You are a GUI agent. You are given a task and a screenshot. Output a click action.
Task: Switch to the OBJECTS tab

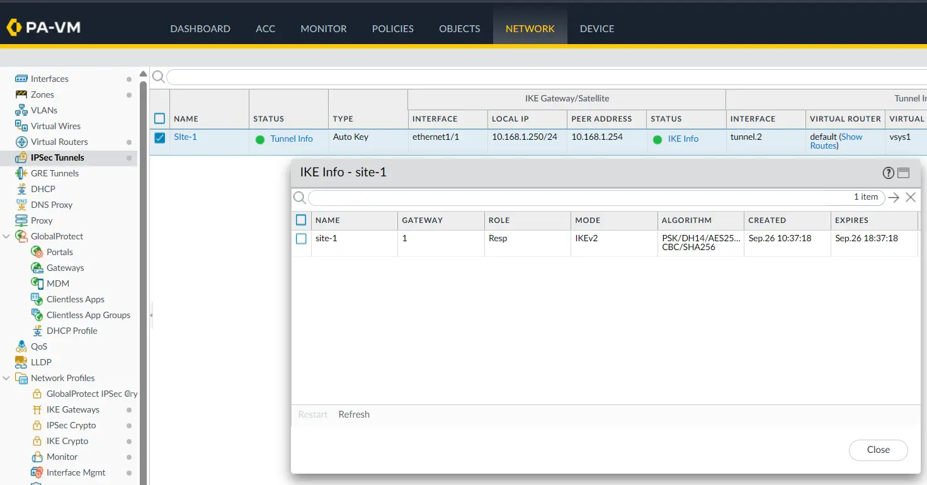coord(460,29)
